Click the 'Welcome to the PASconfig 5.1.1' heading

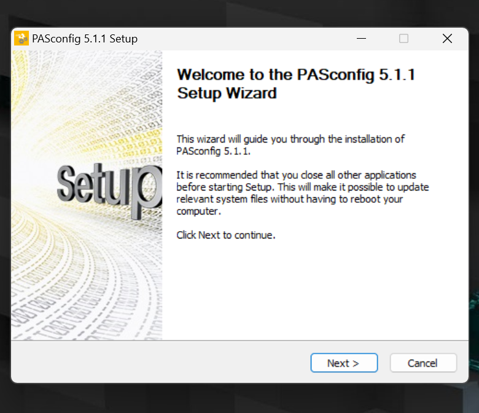(x=296, y=84)
